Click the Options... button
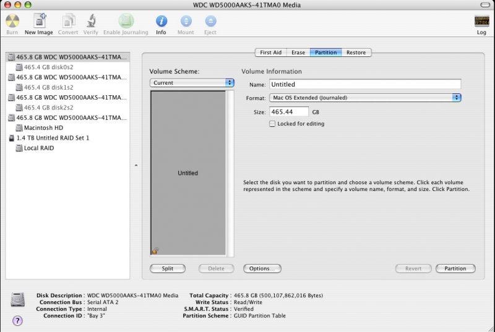Screen dimensions: 495x332 click(262, 269)
